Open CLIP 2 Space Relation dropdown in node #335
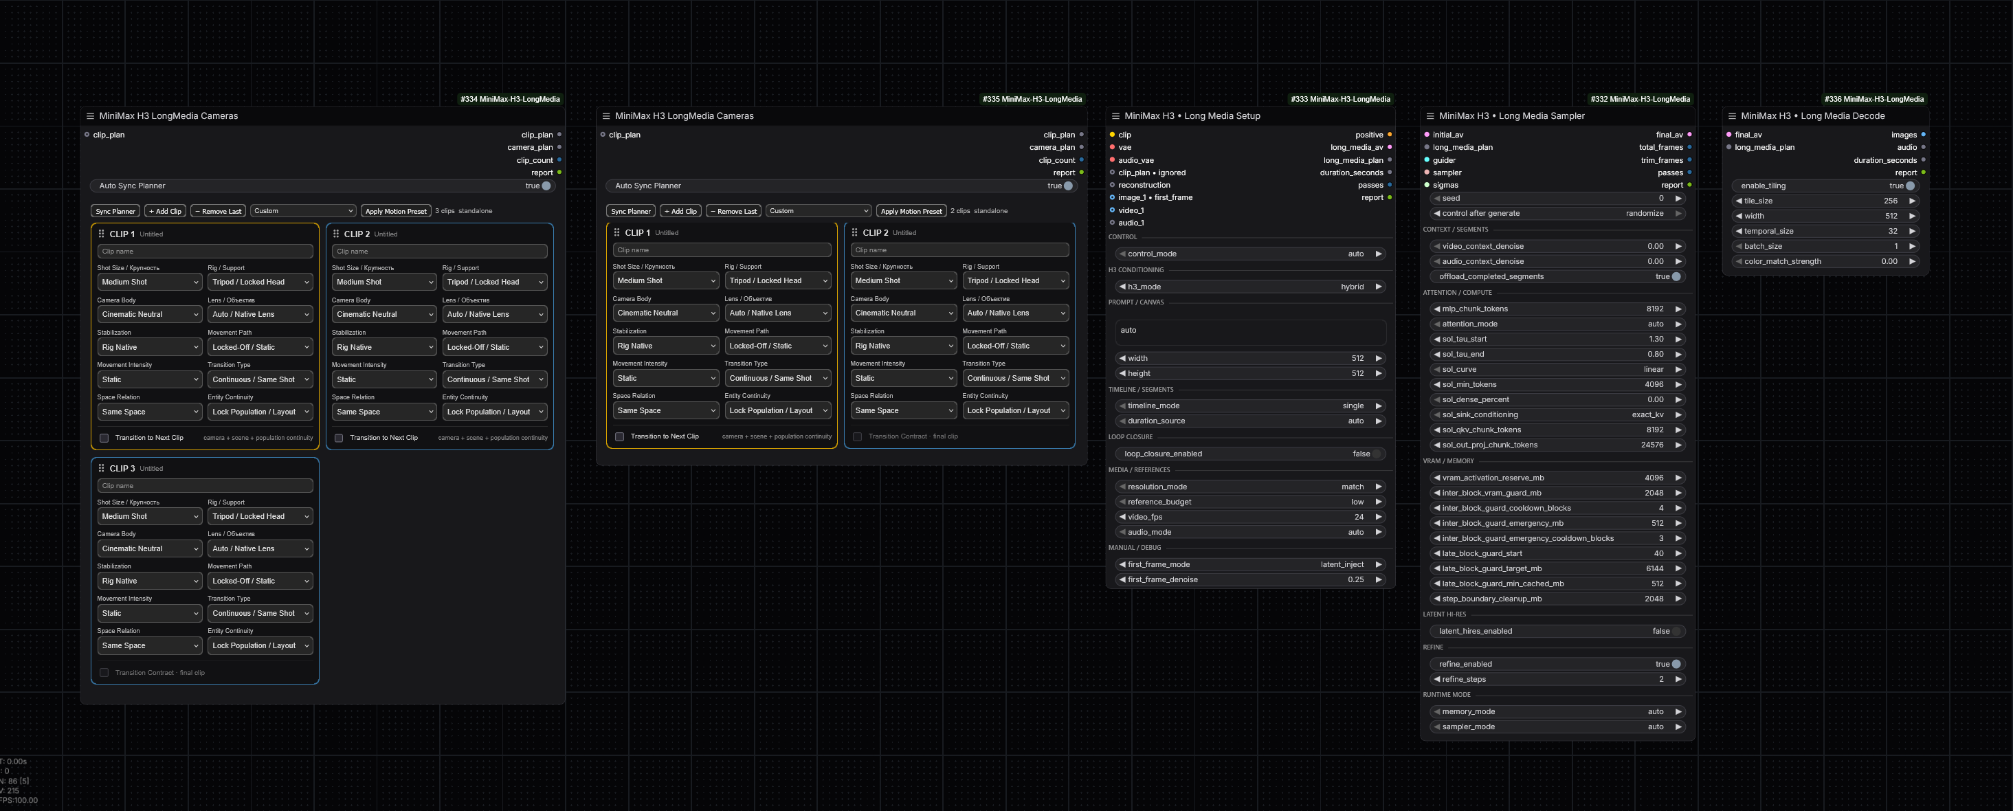2013x811 pixels. tap(902, 410)
